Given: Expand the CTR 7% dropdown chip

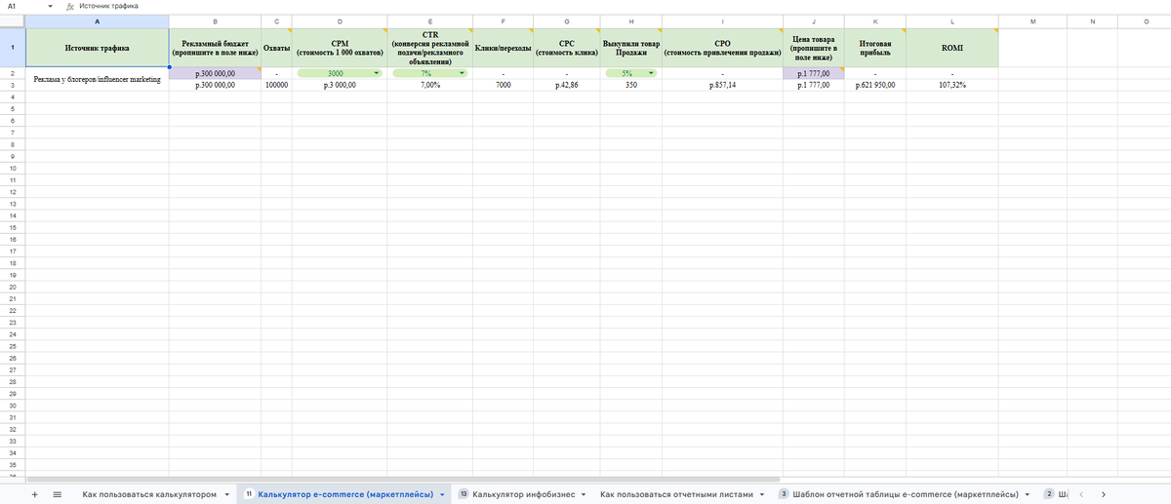Looking at the screenshot, I should click(x=430, y=73).
